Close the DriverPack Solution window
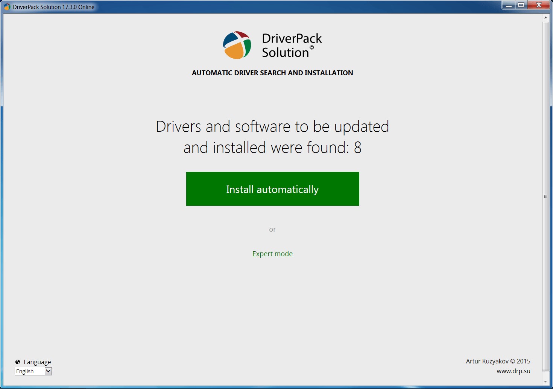553x389 pixels. pos(539,5)
